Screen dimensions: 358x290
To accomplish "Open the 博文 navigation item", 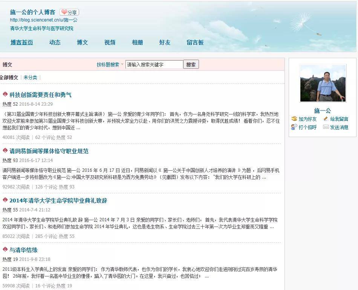I will [x=83, y=42].
